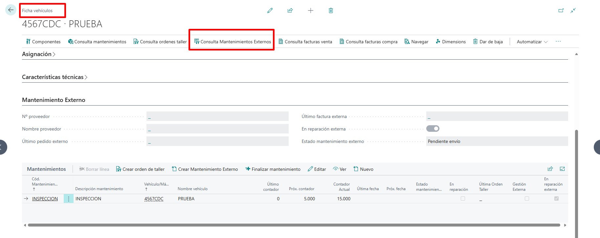This screenshot has height=238, width=600.
Task: Open the INSPECCION maintenance code link
Action: [x=45, y=199]
